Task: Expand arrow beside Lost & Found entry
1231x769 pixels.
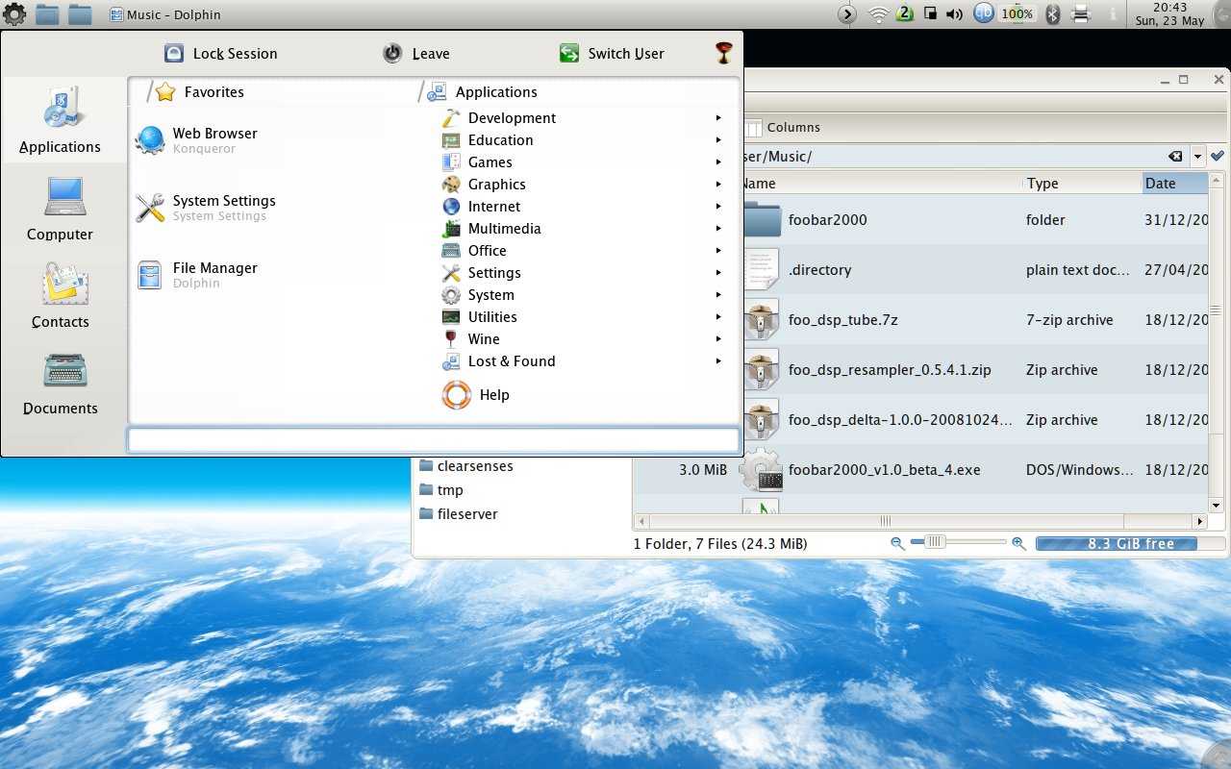Action: 718,361
